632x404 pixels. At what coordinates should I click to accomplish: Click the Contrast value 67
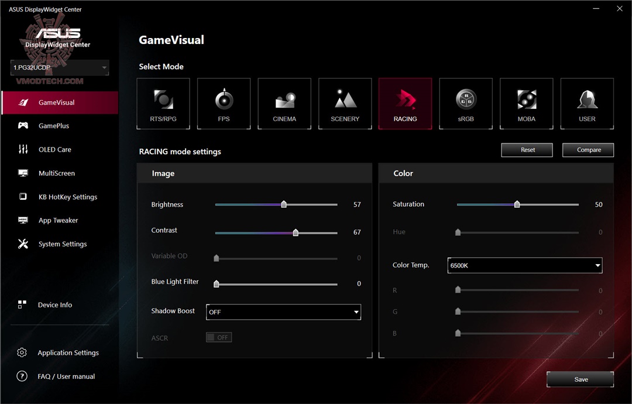click(x=357, y=232)
